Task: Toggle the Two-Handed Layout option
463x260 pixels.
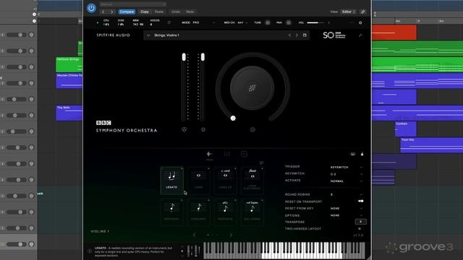Action: (x=360, y=229)
